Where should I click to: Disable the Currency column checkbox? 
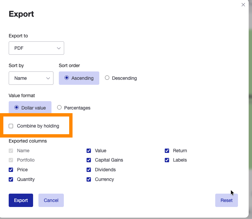[89, 179]
